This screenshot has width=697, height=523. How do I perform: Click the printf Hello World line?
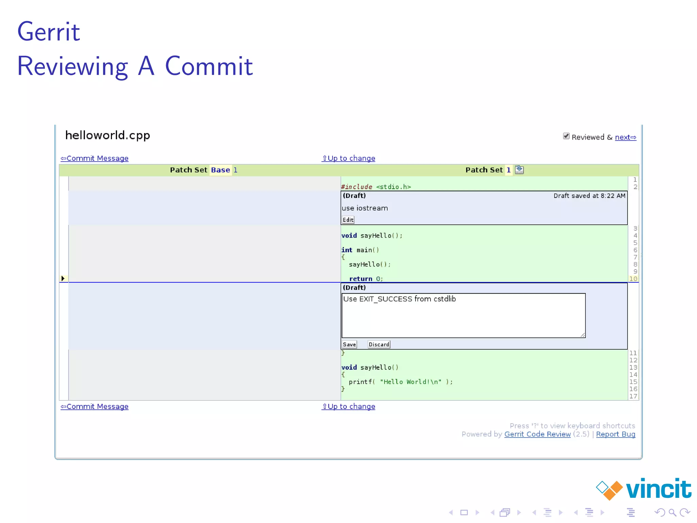pyautogui.click(x=401, y=382)
